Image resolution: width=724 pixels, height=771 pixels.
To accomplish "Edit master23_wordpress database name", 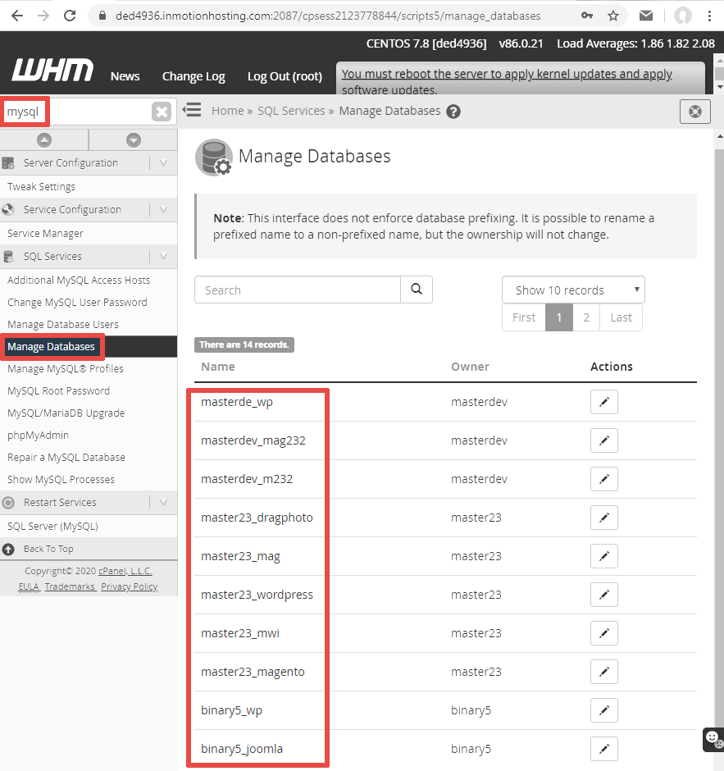I will 604,595.
